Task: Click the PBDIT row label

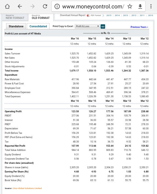Action: tap(8, 116)
